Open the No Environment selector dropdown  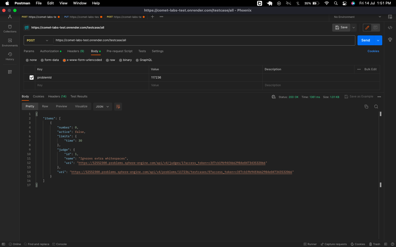point(357,17)
